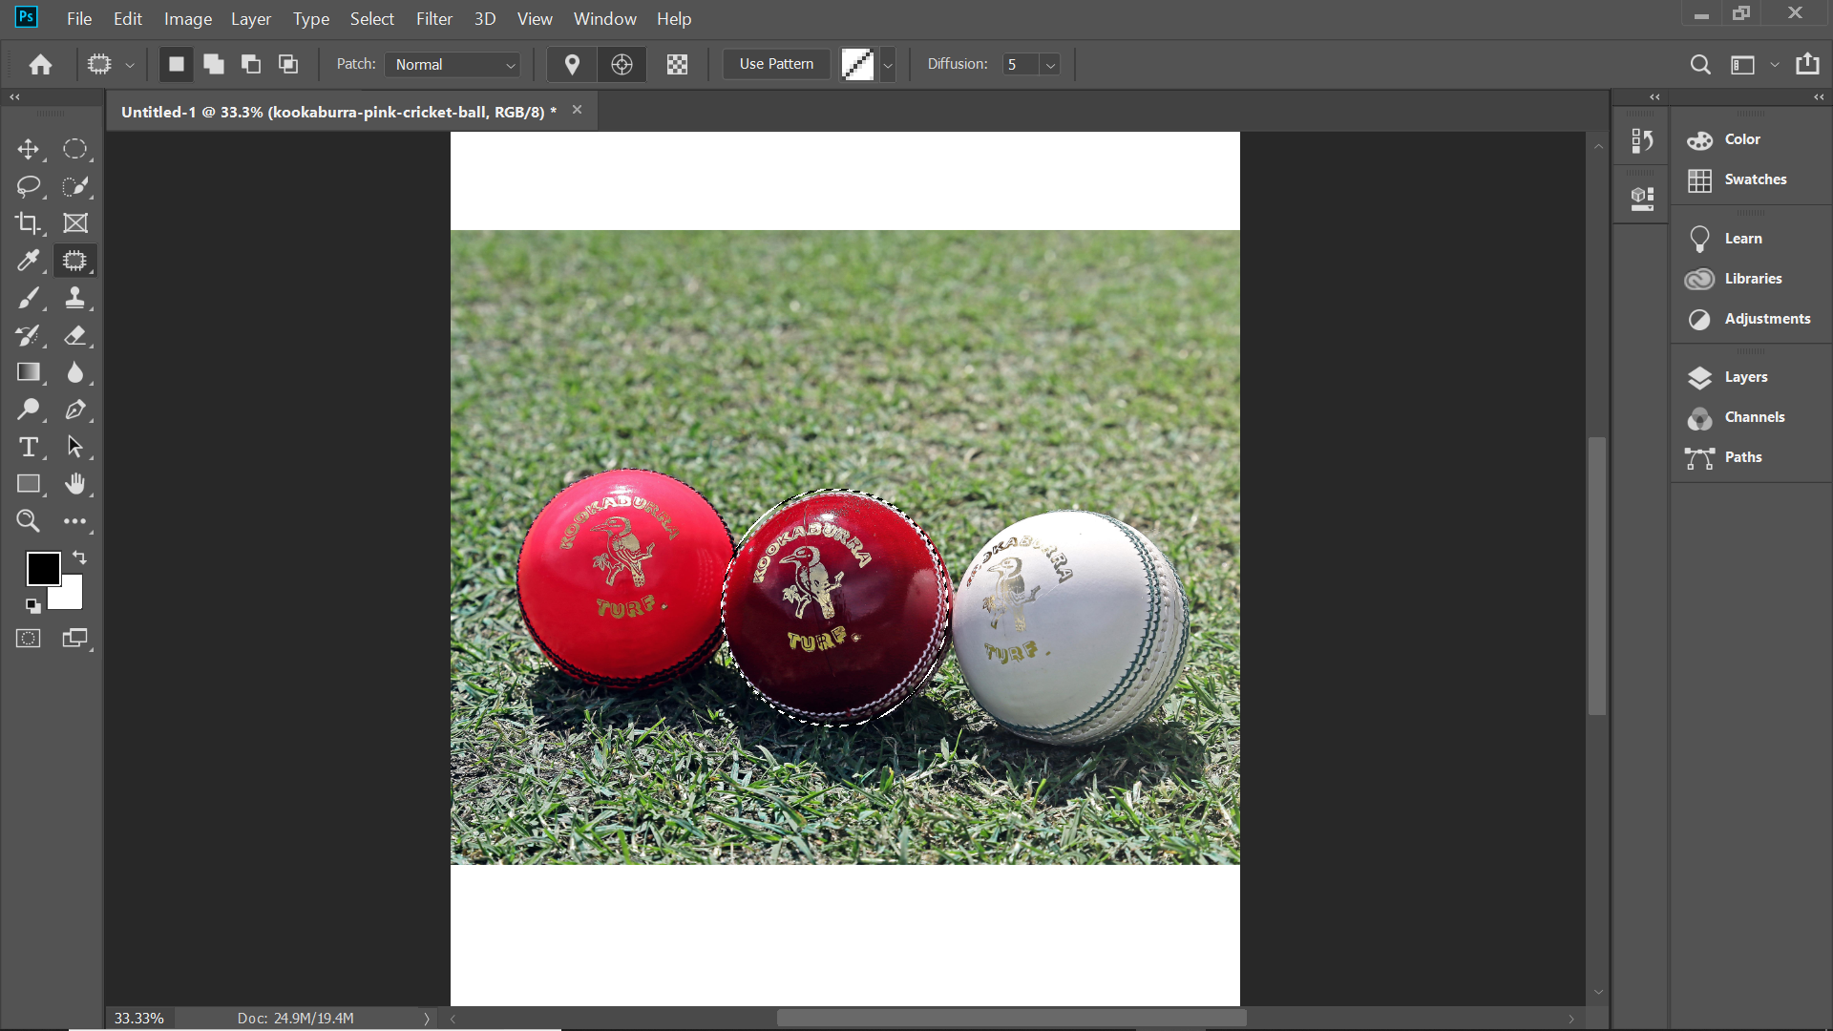
Task: Open the Layers panel
Action: 1745,377
